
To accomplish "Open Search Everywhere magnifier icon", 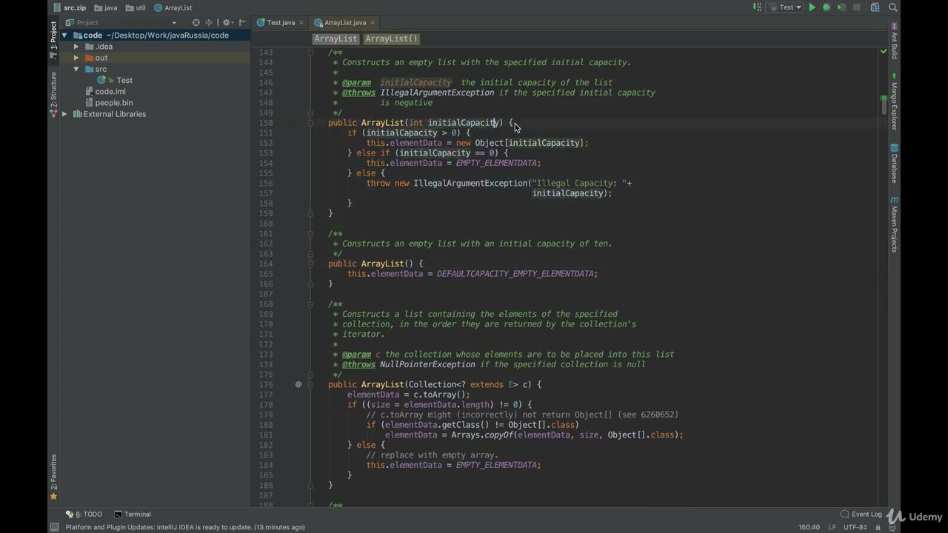I will coord(892,7).
